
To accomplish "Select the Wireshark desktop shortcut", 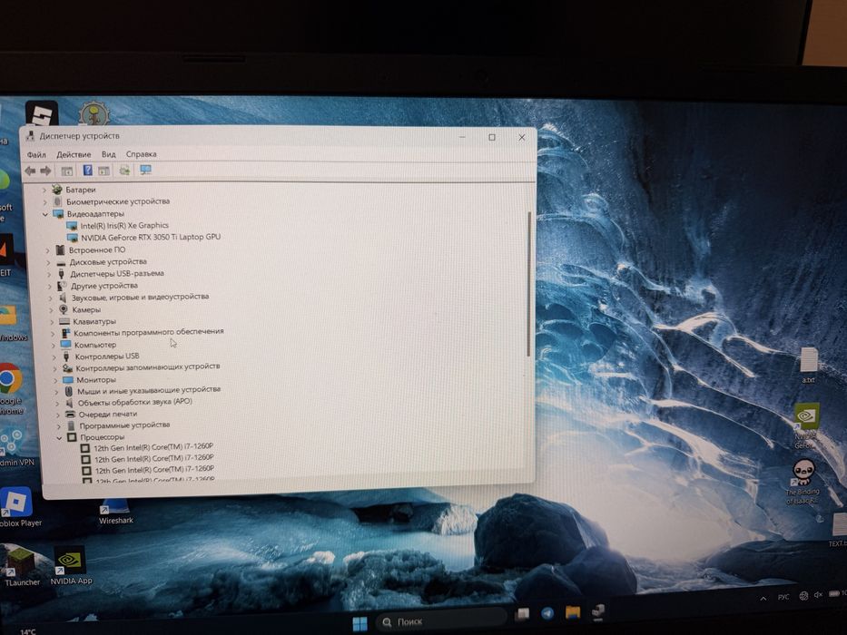I will click(115, 512).
